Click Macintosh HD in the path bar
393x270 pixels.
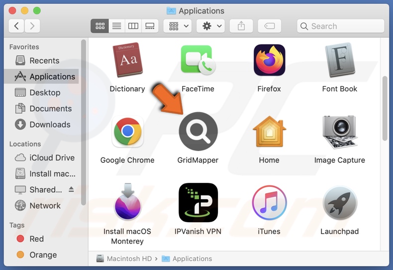(x=124, y=259)
